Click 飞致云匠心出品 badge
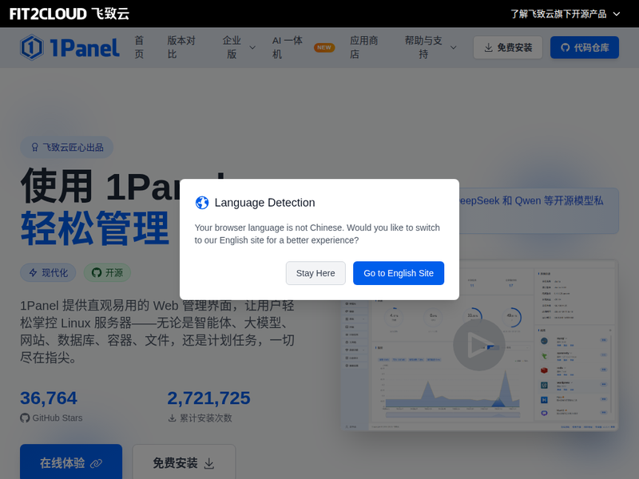The width and height of the screenshot is (639, 479). click(67, 147)
